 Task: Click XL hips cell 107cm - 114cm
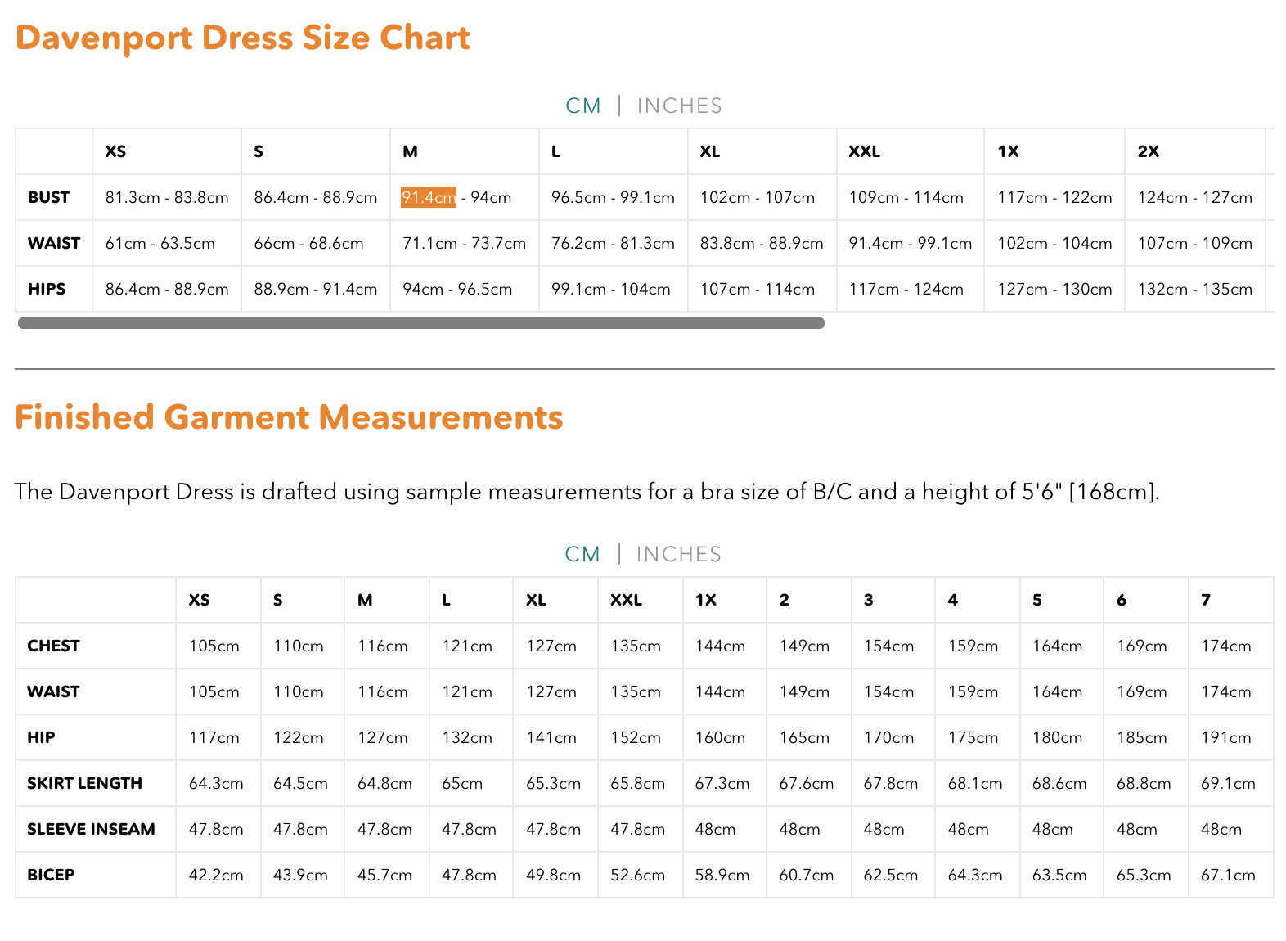pos(762,289)
